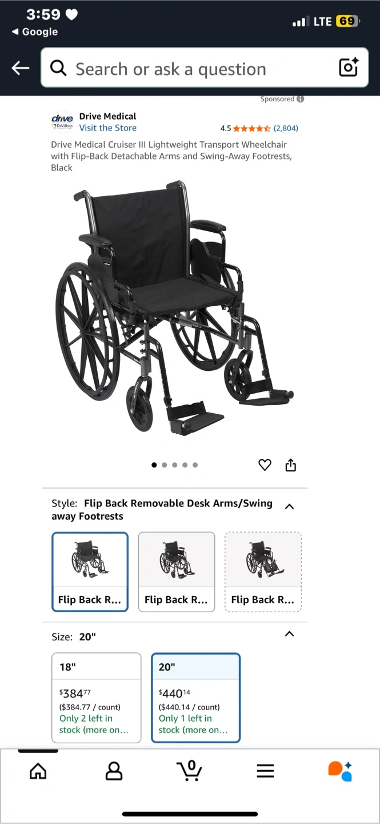Choose the dashed unavailable Flip Back style

tap(263, 572)
